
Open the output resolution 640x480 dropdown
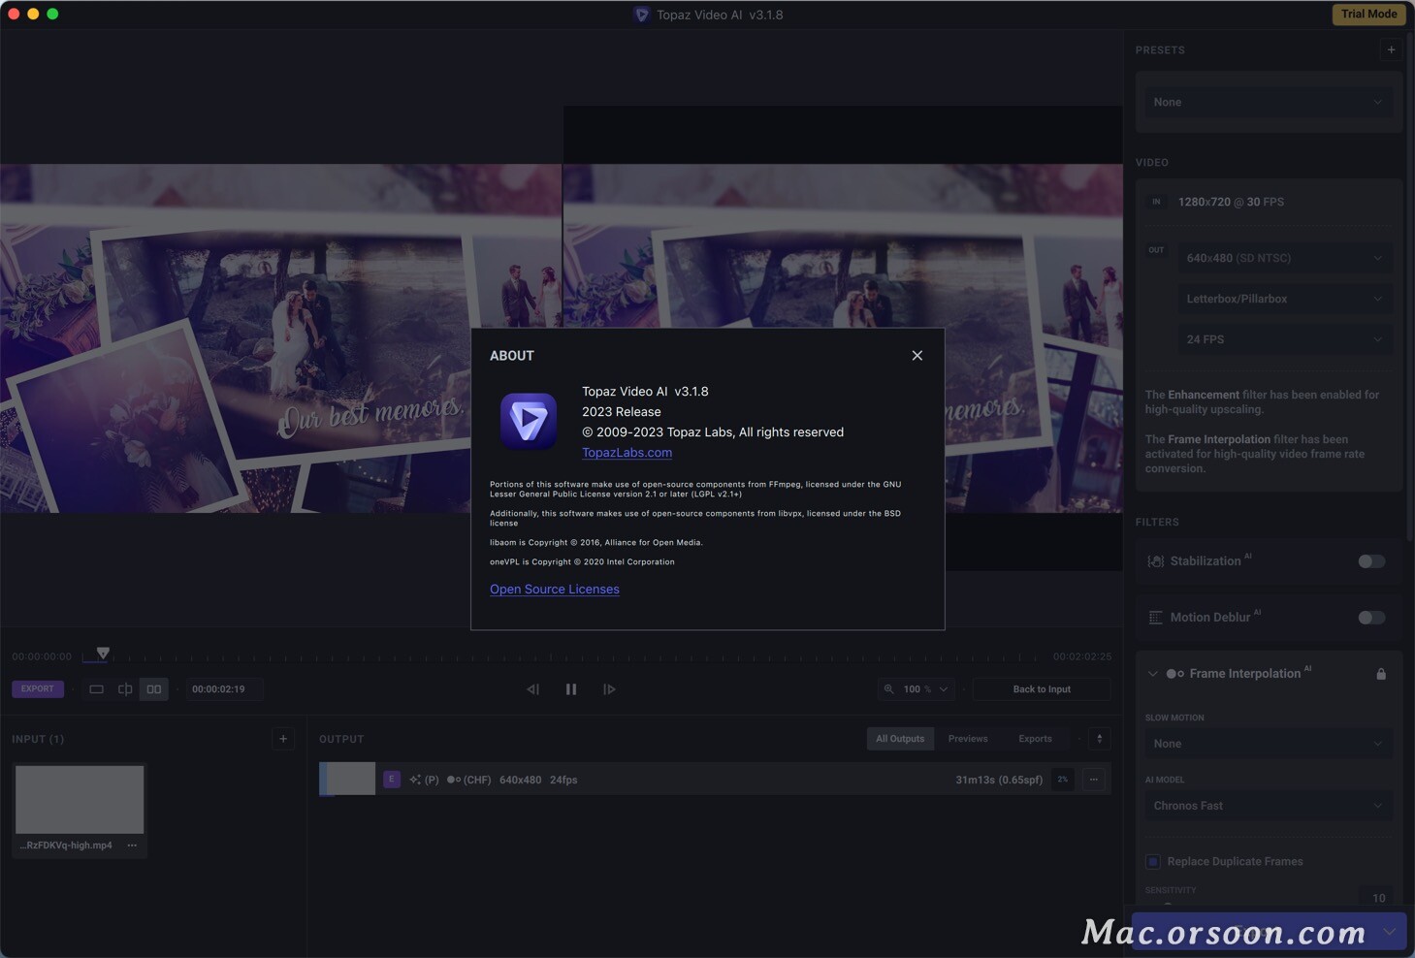pyautogui.click(x=1284, y=258)
